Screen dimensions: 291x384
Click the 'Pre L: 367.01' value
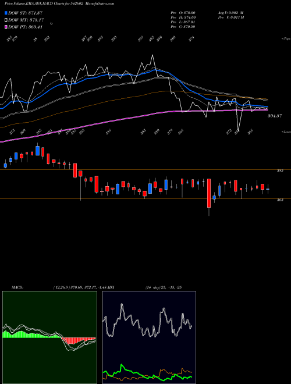pos(183,22)
